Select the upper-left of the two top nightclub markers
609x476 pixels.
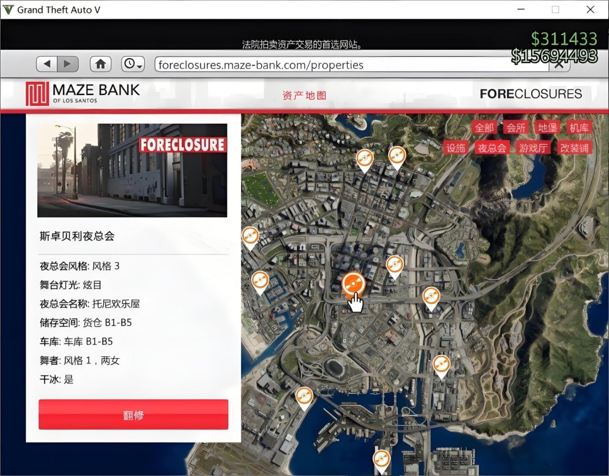click(364, 160)
